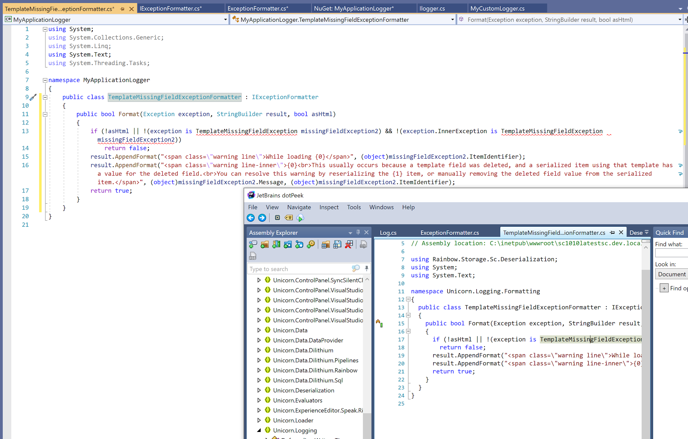Open dotPeek Tools menu
Screen dimensions: 688x439
coord(354,207)
